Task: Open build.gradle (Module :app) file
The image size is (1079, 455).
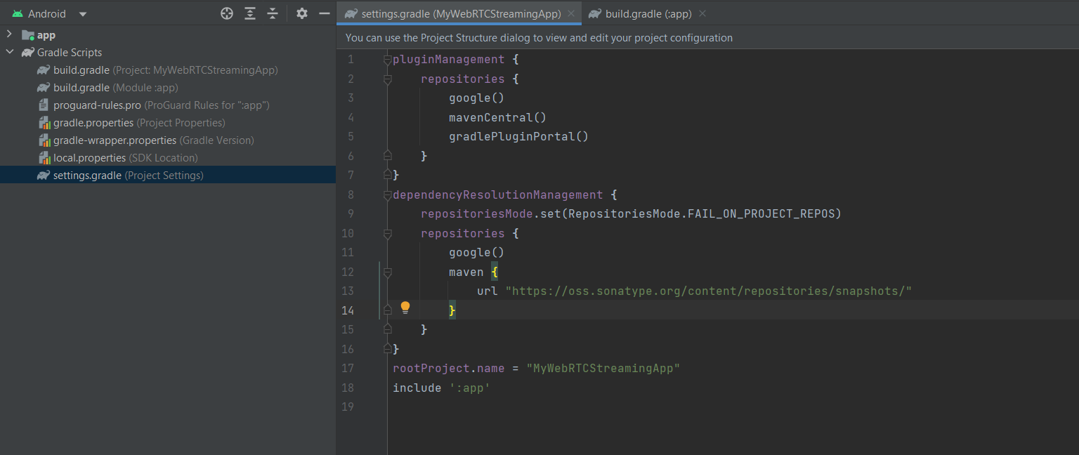Action: pos(107,88)
